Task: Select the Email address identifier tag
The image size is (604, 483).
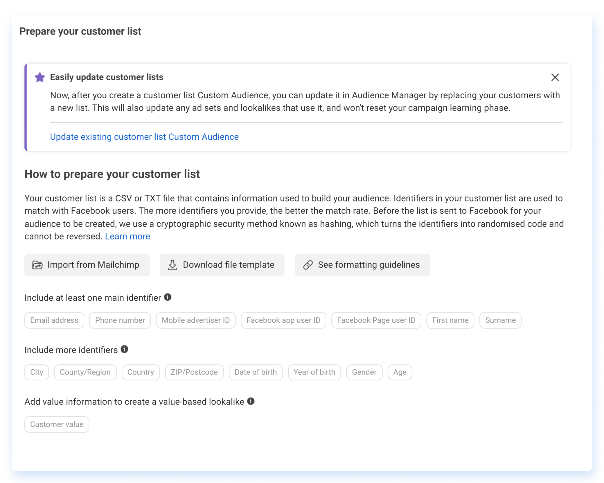Action: (54, 320)
